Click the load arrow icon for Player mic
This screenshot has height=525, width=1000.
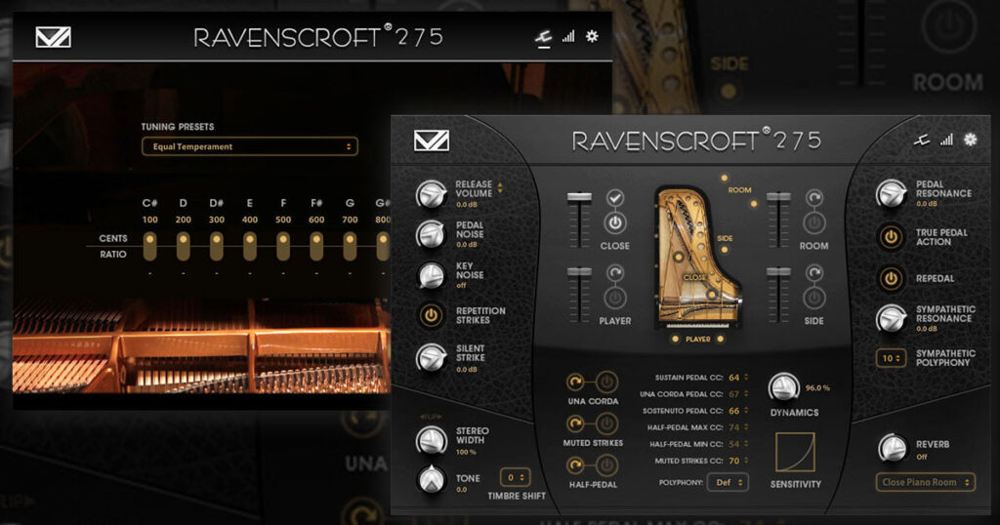[615, 274]
